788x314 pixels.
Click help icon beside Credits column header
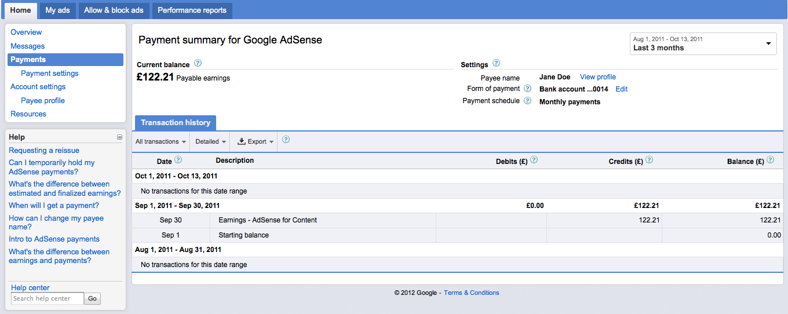tap(649, 160)
